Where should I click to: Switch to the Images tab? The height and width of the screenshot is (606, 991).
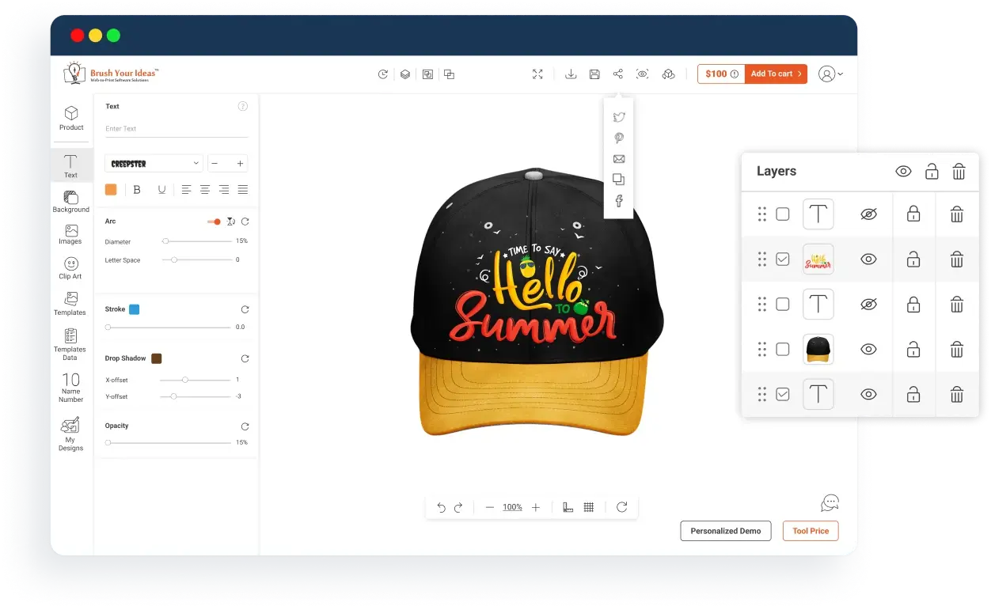pyautogui.click(x=70, y=235)
